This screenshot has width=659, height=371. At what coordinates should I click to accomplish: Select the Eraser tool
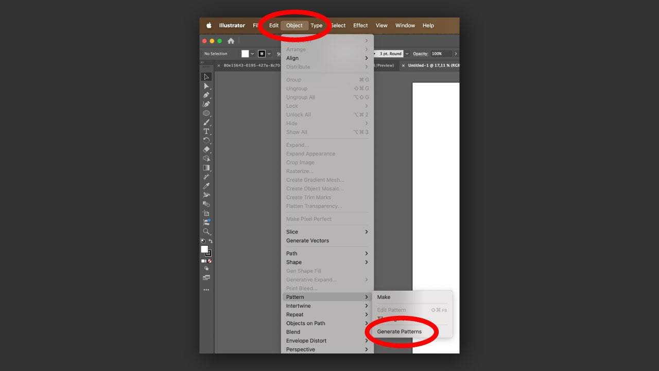coord(206,149)
